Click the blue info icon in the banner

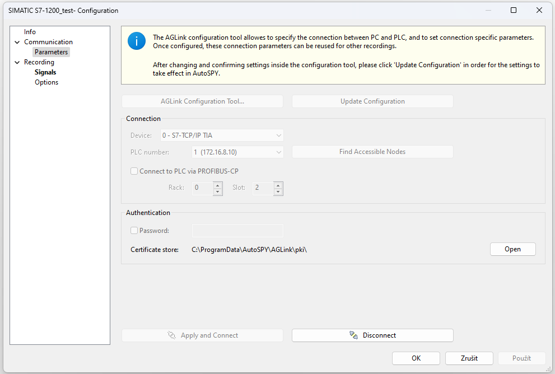136,41
